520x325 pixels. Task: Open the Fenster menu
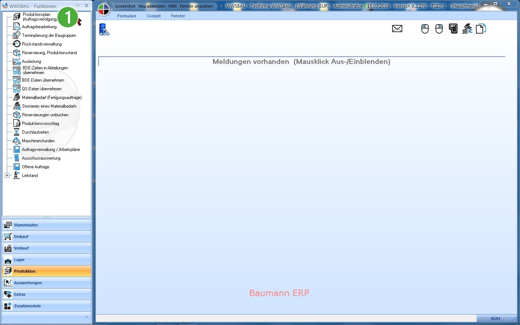[x=178, y=16]
